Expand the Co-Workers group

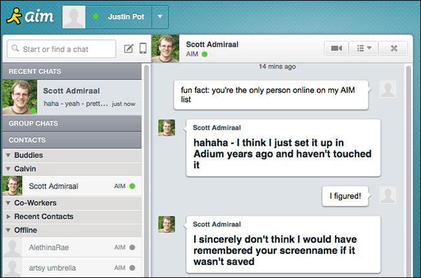[8, 203]
